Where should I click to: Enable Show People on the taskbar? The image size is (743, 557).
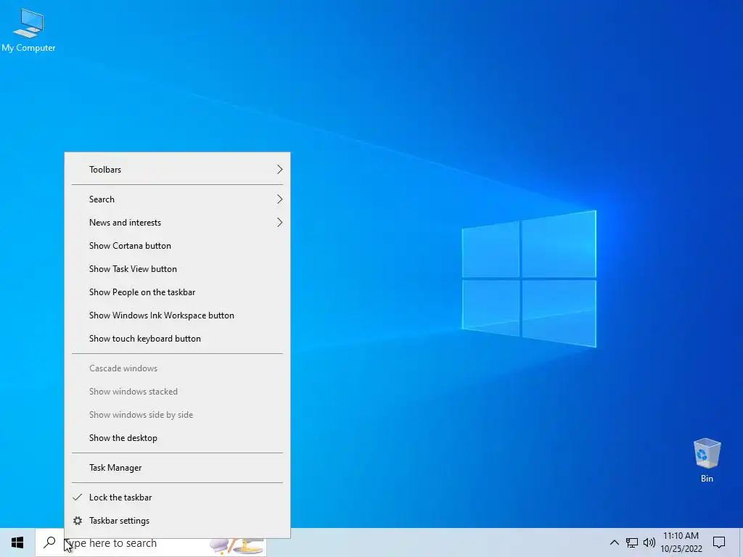pyautogui.click(x=177, y=292)
